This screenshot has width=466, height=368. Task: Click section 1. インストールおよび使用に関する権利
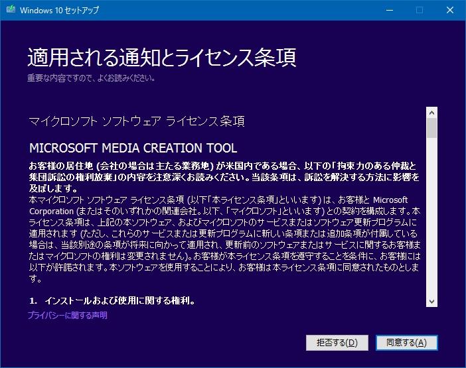coord(112,300)
